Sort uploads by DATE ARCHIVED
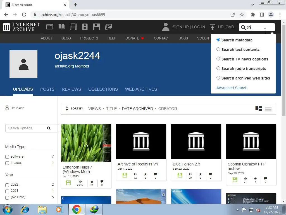 137,109
